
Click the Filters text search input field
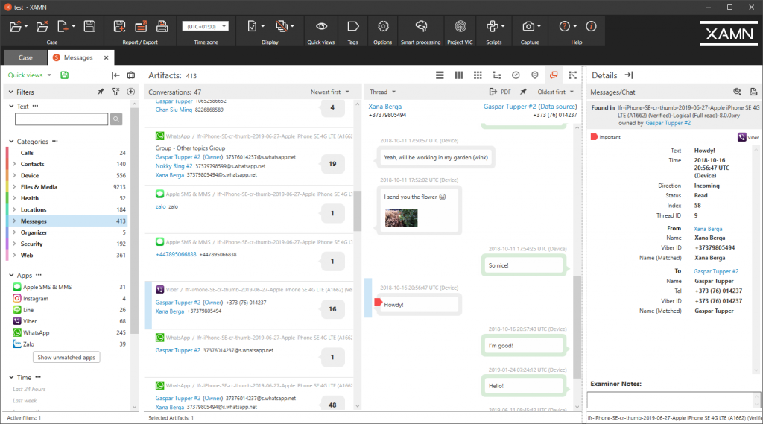[61, 119]
